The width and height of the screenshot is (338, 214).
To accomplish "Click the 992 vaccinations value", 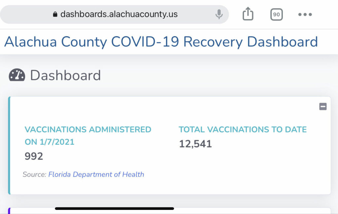I will (x=34, y=156).
